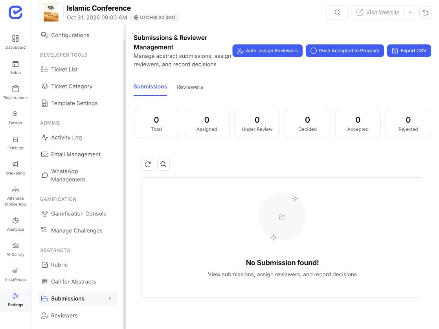Viewport: 439px width, 329px height.
Task: Open Call for Abstracts
Action: [x=77, y=282]
